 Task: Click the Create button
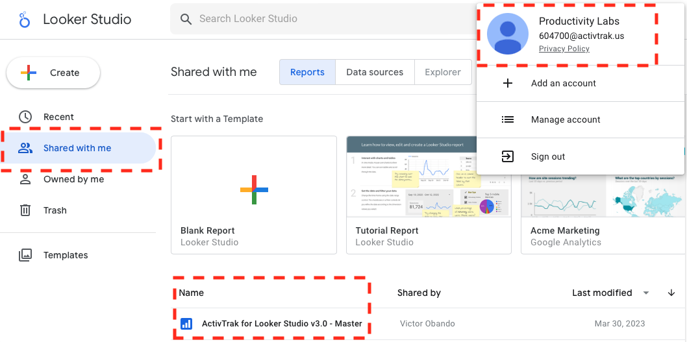53,73
